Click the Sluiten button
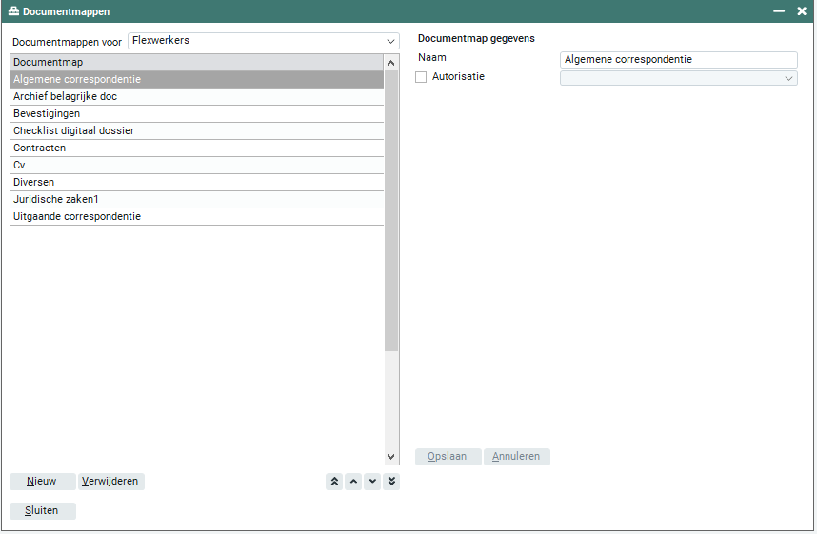 coord(42,511)
